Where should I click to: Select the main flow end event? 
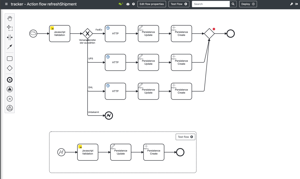231,34
